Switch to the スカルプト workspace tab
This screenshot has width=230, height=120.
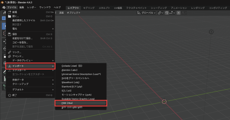pos(104,8)
